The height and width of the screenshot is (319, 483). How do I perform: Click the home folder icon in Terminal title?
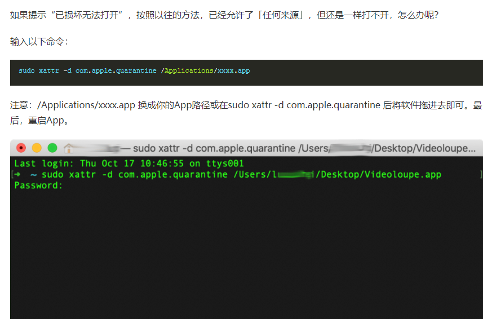(x=69, y=148)
